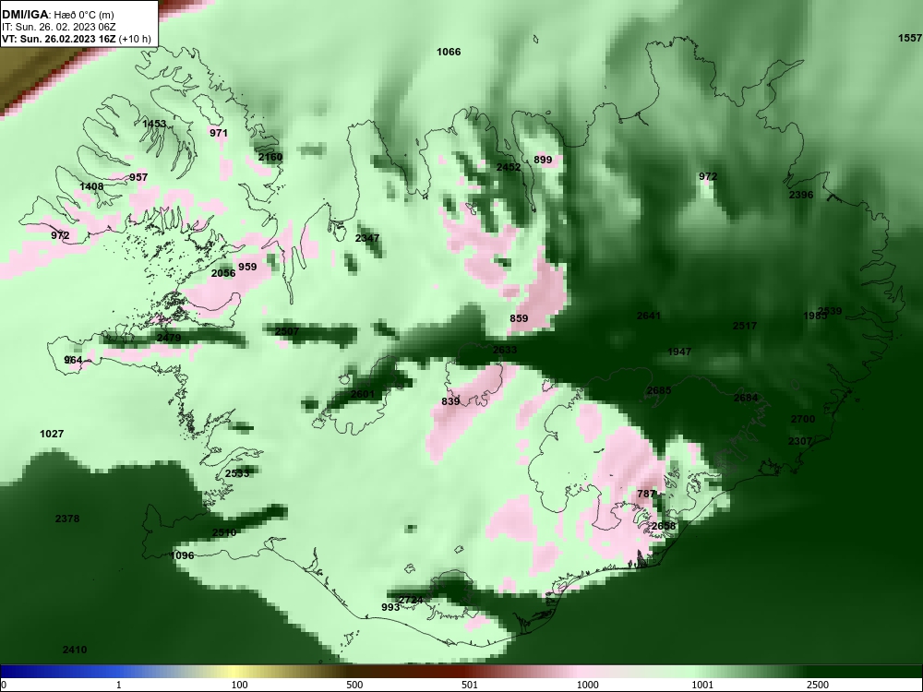Select the 2658 value label

pyautogui.click(x=664, y=526)
